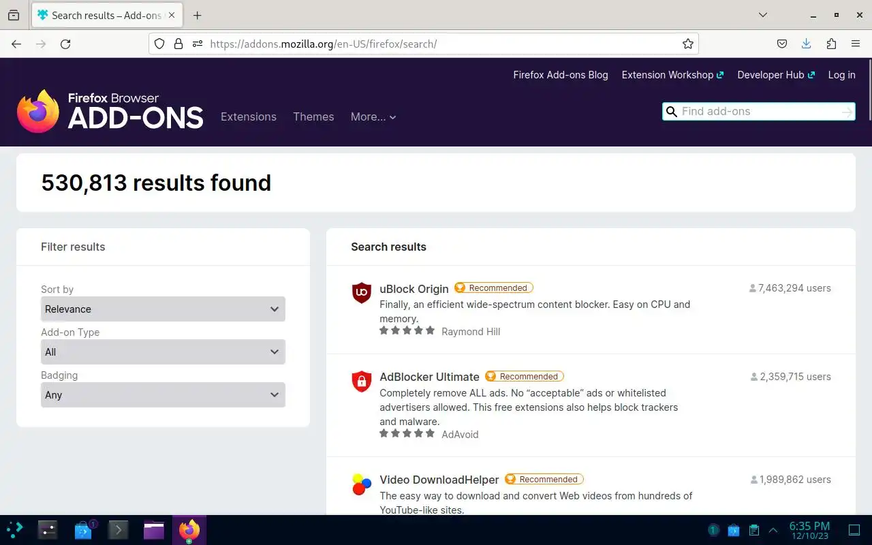872x545 pixels.
Task: Open the Extensions puzzle icon
Action: point(831,44)
